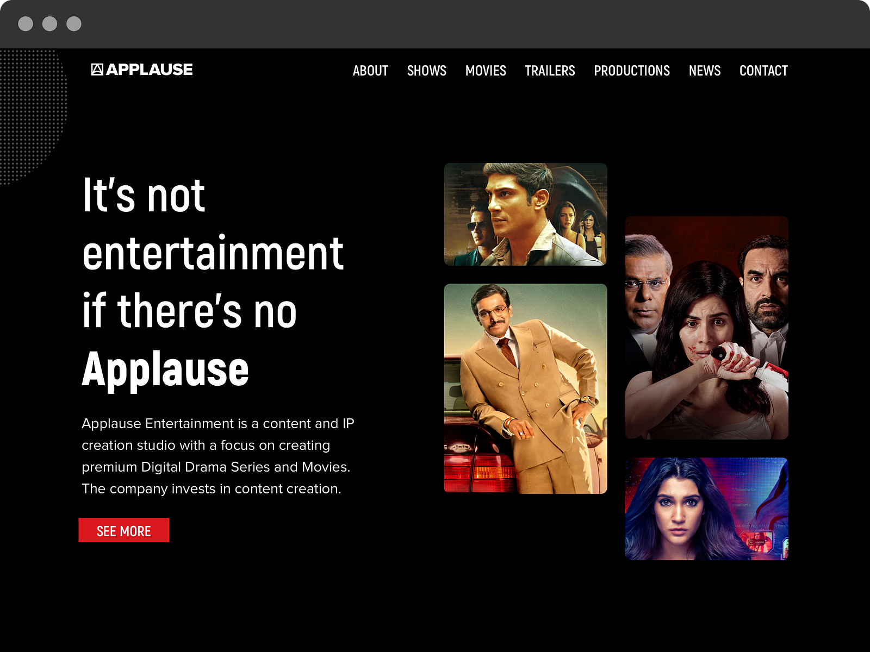
Task: Go to the Shows section
Action: (x=427, y=71)
